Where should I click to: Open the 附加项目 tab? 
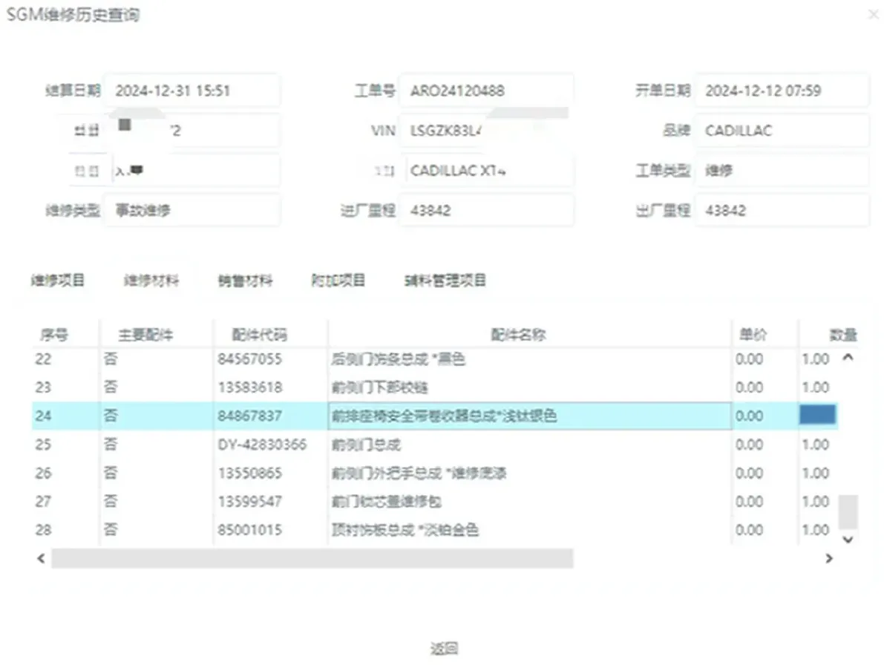tap(338, 280)
